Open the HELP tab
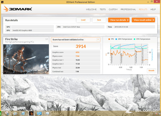Image resolution: width=161 pixels, height=116 pixels. coord(153,10)
